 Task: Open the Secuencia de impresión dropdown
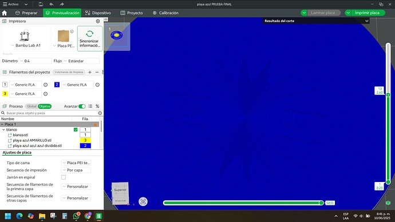coord(76,170)
